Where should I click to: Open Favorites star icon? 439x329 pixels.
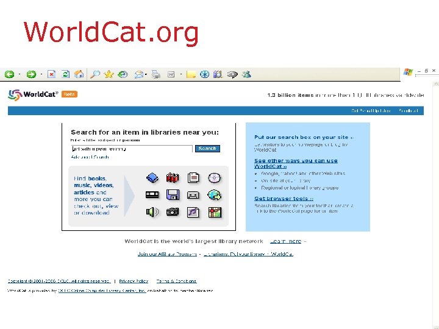click(x=109, y=74)
